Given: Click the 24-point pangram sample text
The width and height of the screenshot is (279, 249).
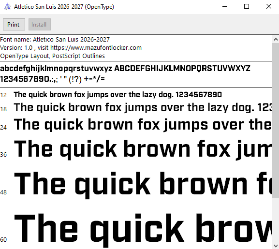Looking at the screenshot, I should point(143,125).
